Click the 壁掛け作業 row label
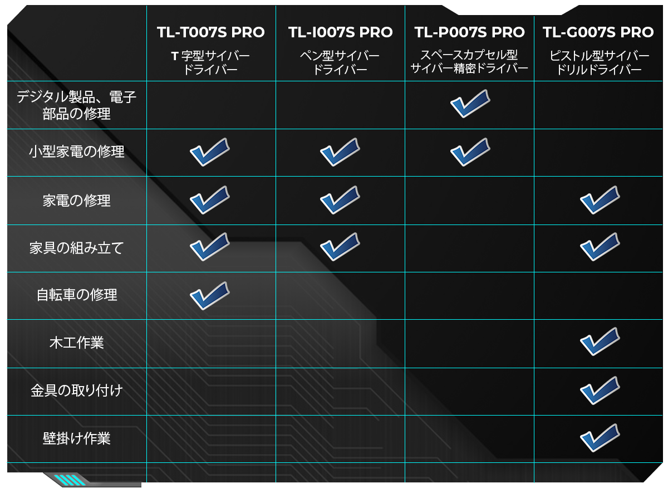 coord(77,438)
